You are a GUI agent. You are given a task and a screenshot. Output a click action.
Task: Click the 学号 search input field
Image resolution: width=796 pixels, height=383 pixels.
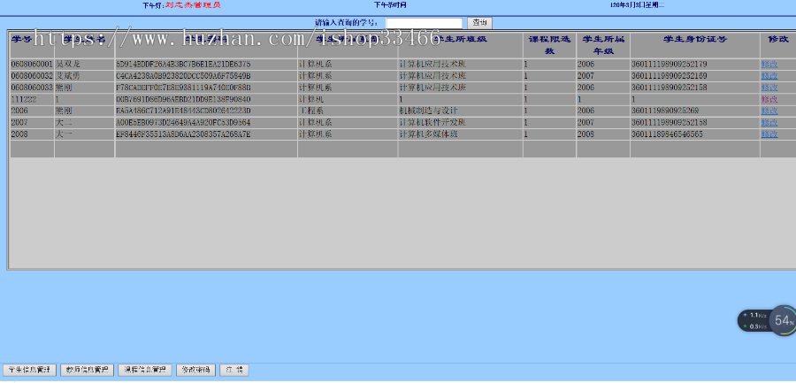[424, 23]
